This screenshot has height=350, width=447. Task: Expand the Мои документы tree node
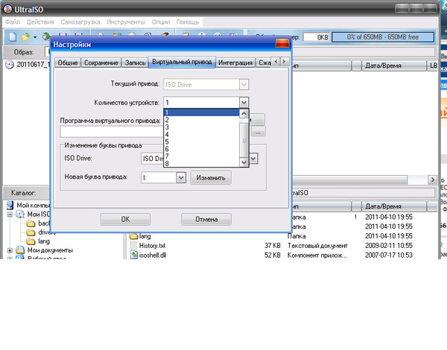[x=10, y=250]
